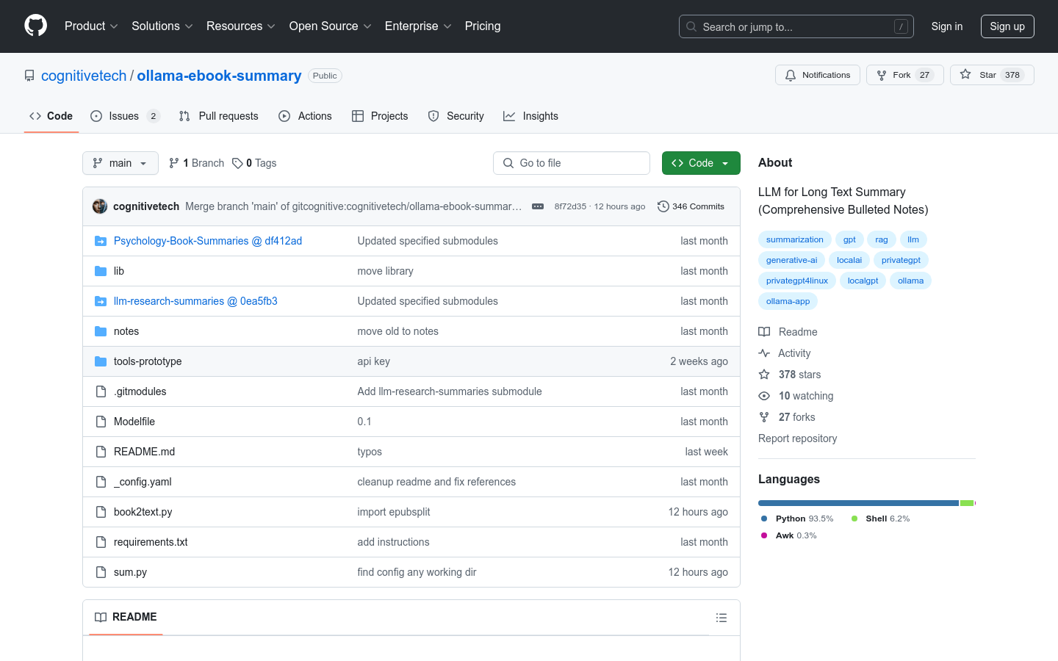
Task: Open the Enterprise dropdown menu
Action: 418,26
